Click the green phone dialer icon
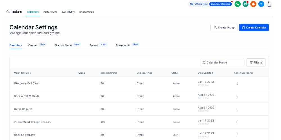The height and width of the screenshot is (140, 281). pyautogui.click(x=237, y=4)
